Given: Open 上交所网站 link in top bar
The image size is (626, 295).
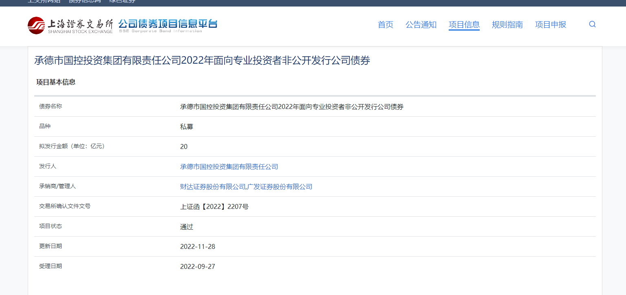Looking at the screenshot, I should (44, 1).
